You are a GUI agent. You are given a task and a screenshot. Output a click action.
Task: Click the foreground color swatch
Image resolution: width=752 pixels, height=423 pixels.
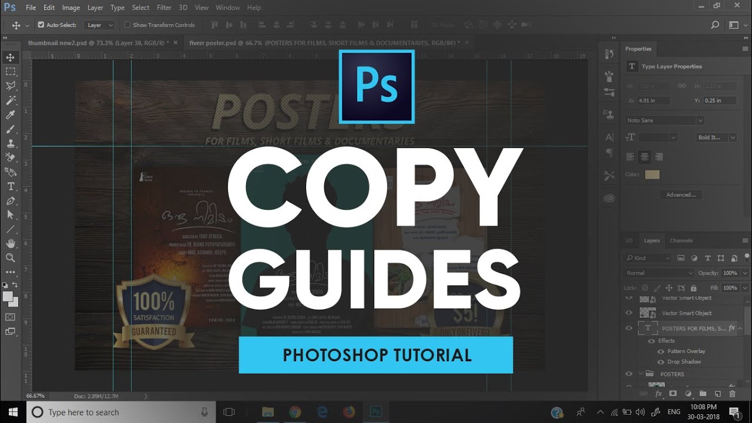(x=8, y=296)
